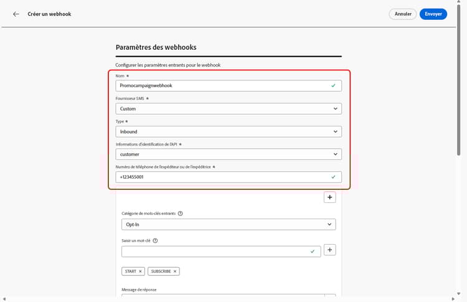Click the green checkmark in Nom field
This screenshot has width=467, height=302.
[333, 86]
